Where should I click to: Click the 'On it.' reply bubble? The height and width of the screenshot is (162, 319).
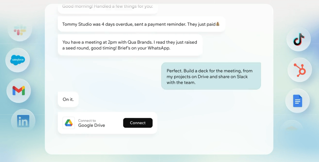(68, 99)
